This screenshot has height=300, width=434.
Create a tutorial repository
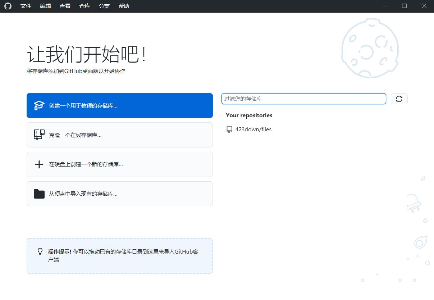(x=119, y=105)
